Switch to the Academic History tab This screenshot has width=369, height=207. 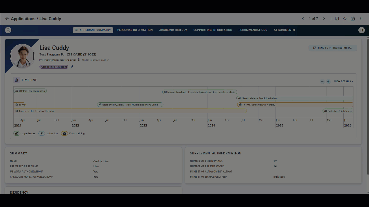point(173,30)
